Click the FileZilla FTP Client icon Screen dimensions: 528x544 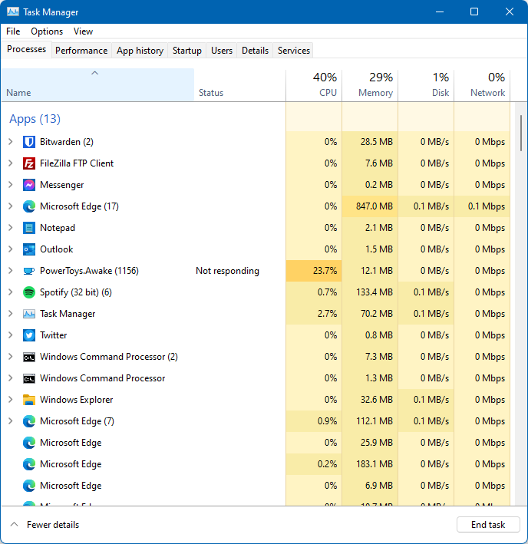click(x=29, y=163)
